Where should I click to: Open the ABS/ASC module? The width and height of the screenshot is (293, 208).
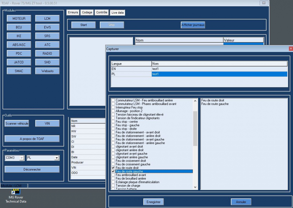coord(19,45)
